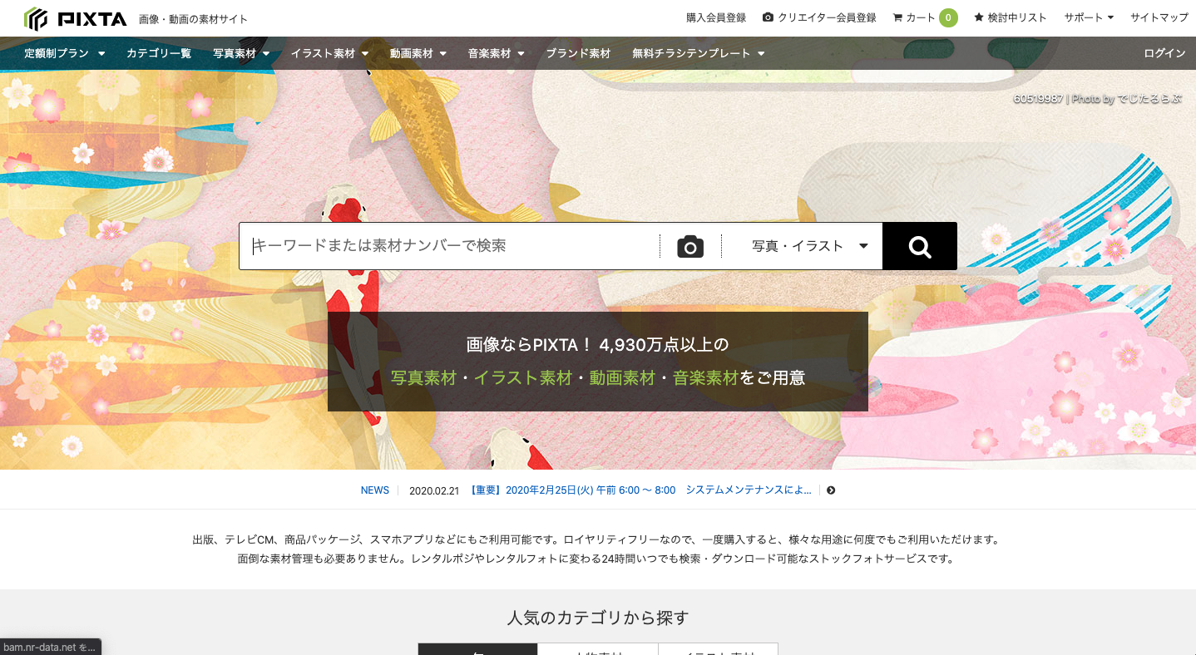Image resolution: width=1196 pixels, height=655 pixels.
Task: Open the サポート dropdown
Action: pyautogui.click(x=1089, y=17)
